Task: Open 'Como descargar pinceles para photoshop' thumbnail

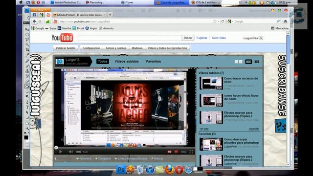Action: click(x=211, y=144)
